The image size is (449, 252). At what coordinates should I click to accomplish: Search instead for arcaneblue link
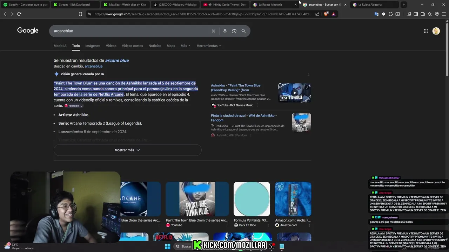click(x=93, y=66)
